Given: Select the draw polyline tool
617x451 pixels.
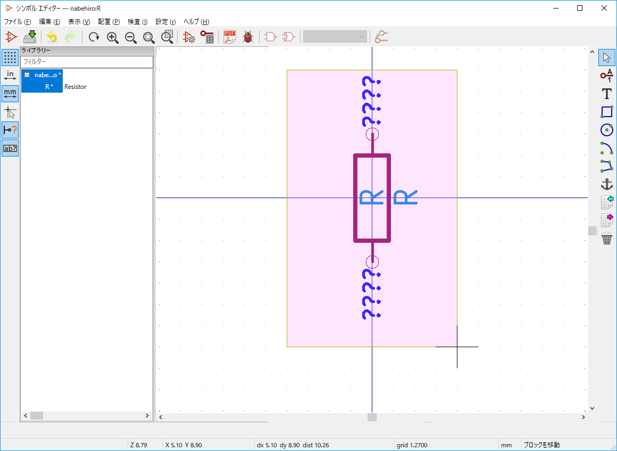Looking at the screenshot, I should pos(607,166).
